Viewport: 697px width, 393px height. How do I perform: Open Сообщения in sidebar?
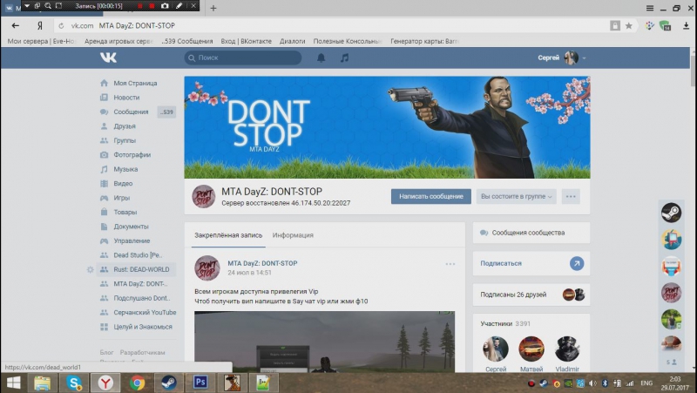[131, 112]
